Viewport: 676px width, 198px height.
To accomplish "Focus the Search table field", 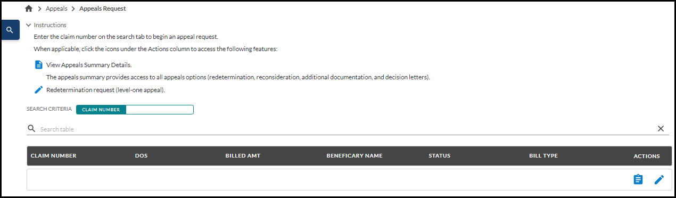I will tap(346, 129).
